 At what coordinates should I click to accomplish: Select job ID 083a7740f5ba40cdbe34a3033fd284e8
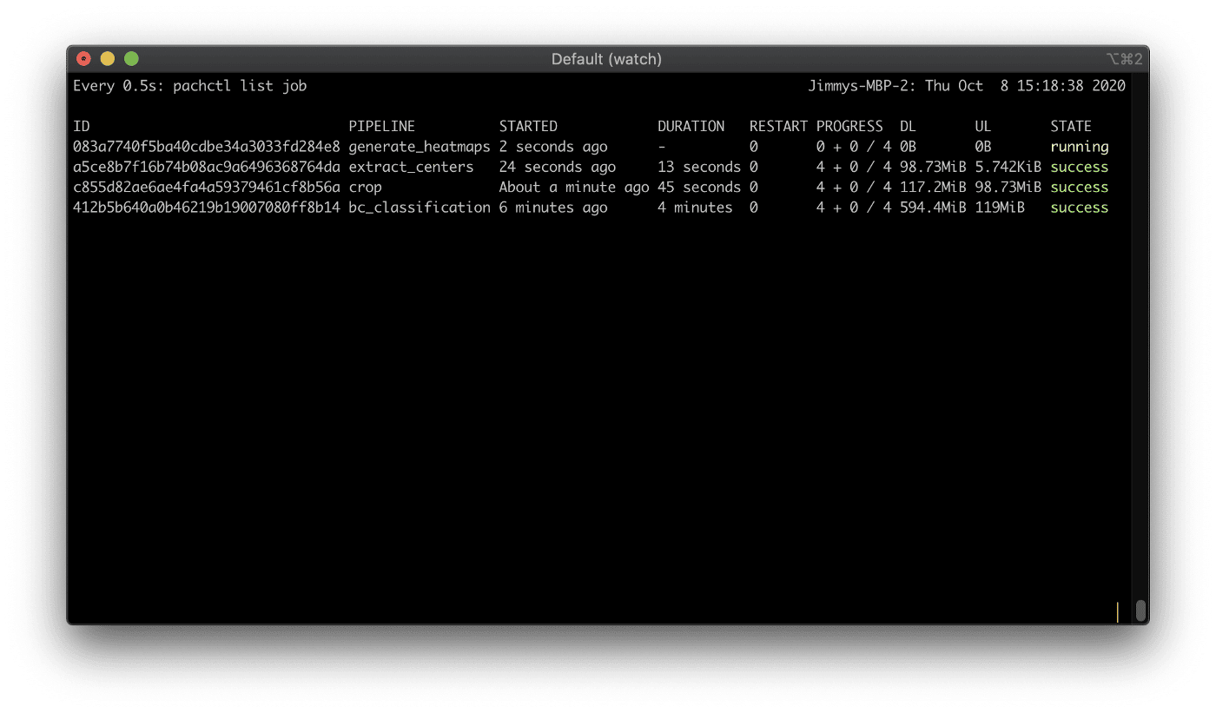pyautogui.click(x=207, y=147)
